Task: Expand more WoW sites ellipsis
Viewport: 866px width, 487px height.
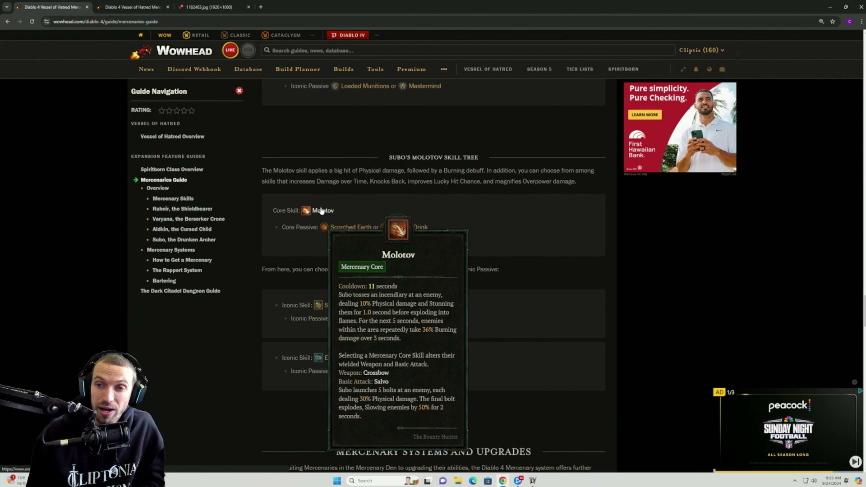Action: pyautogui.click(x=312, y=35)
